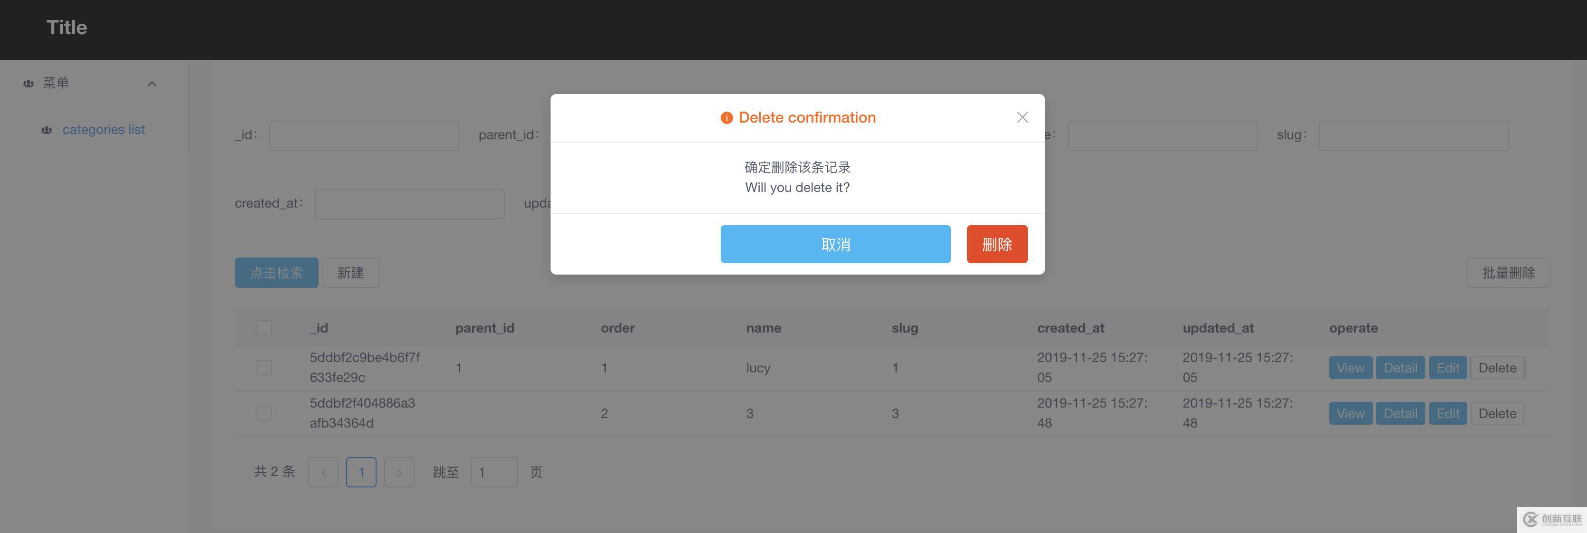Viewport: 1587px width, 533px height.
Task: Go to previous page arrow
Action: pos(323,472)
